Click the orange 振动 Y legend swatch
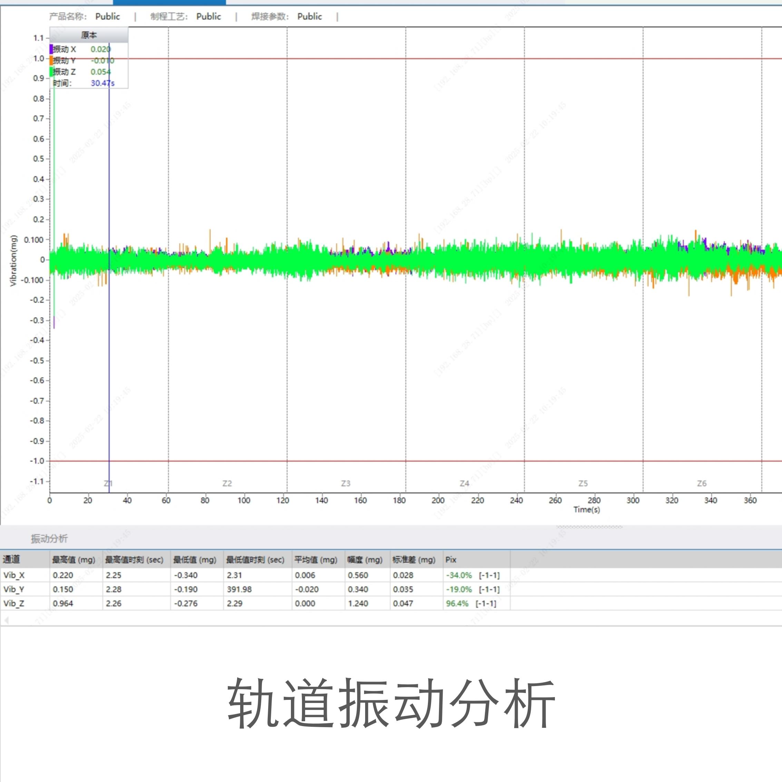The width and height of the screenshot is (782, 782). tap(51, 61)
